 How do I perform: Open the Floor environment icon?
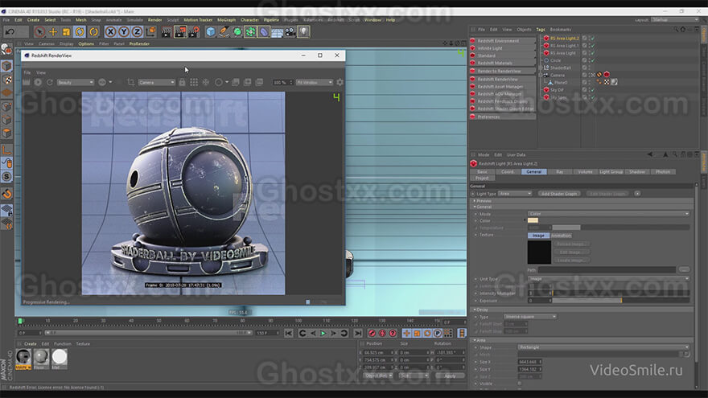[x=278, y=31]
